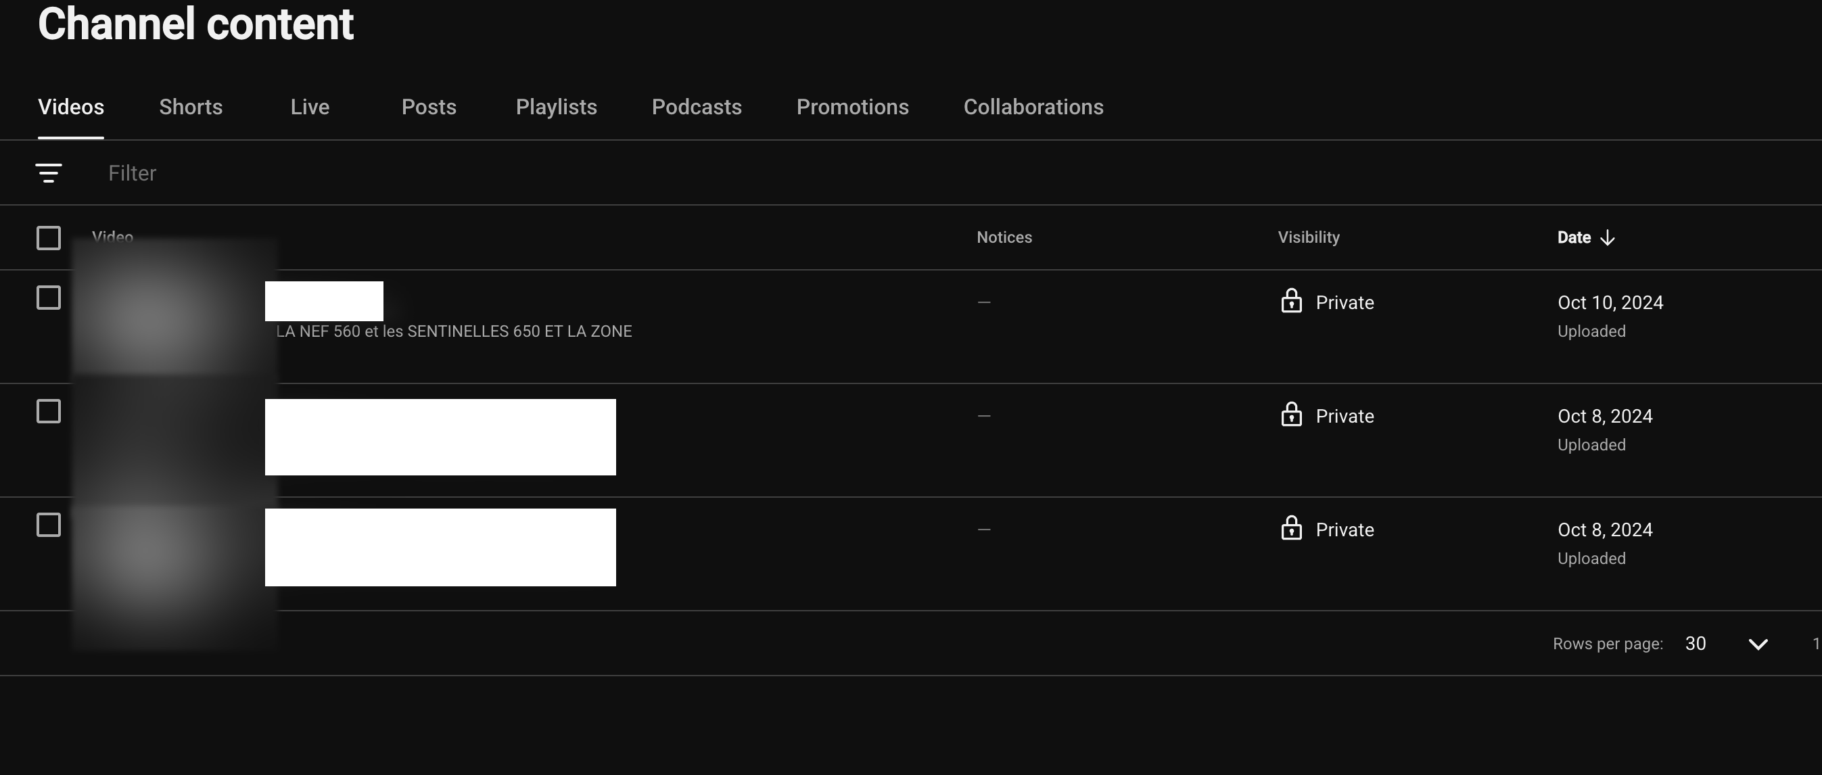1822x775 pixels.
Task: Click the Date sort arrow icon
Action: tap(1608, 237)
